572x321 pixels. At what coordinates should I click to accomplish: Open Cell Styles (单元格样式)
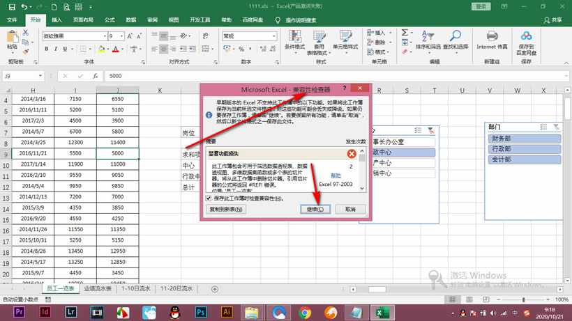click(345, 42)
